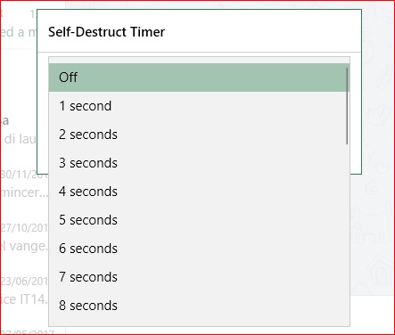The width and height of the screenshot is (395, 335).
Task: Open the chat dated 27/10
Action: click(x=24, y=238)
